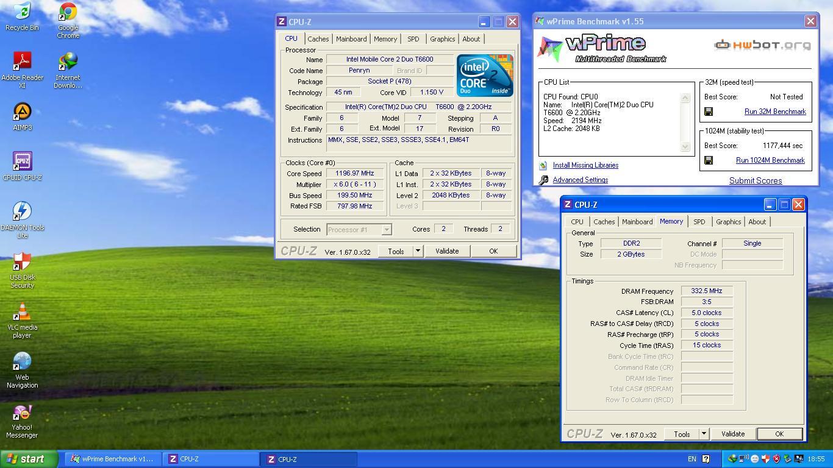Run 1024M Benchmark link in wPrime

pyautogui.click(x=770, y=160)
